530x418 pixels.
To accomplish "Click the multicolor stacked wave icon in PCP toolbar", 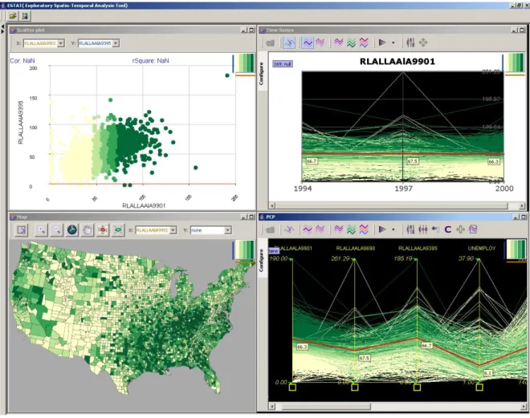I will tap(364, 229).
